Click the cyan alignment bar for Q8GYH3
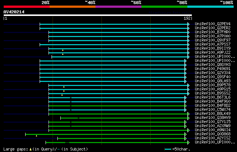This screenshot has height=152, width=237. [x=112, y=65]
